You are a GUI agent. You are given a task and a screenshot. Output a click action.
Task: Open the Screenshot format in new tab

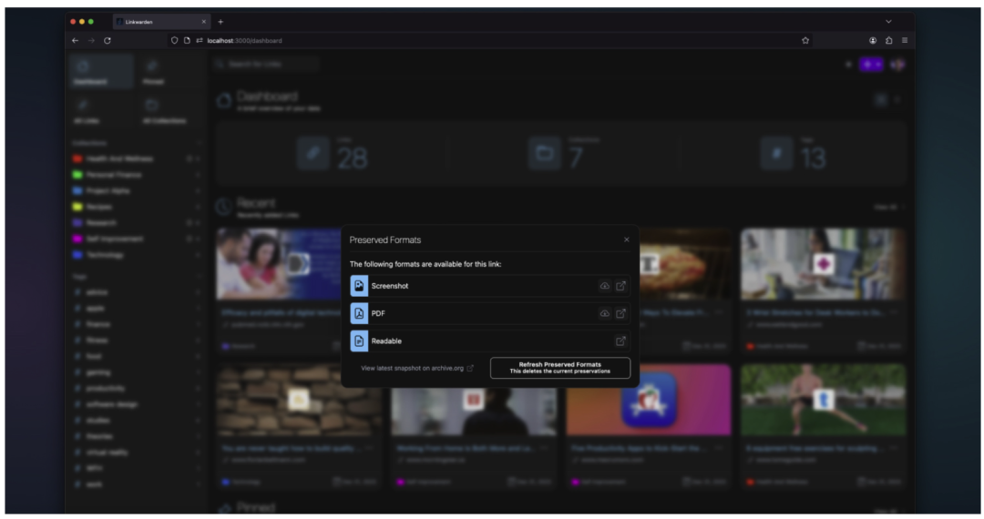[x=620, y=286]
